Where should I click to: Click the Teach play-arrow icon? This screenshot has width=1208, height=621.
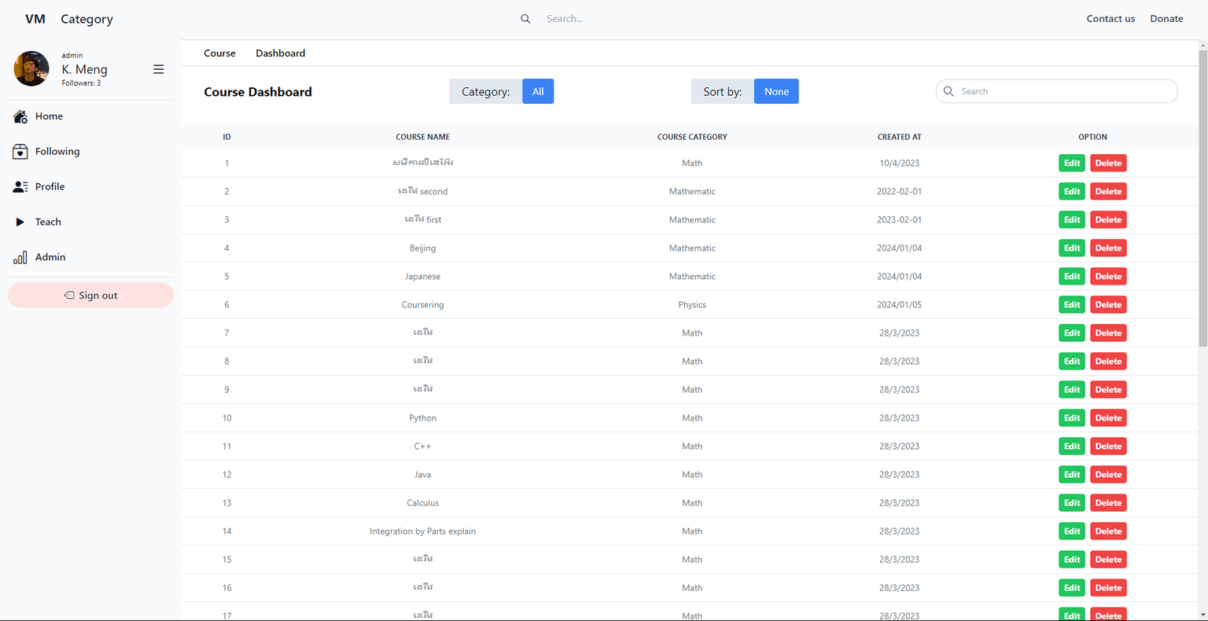(x=20, y=222)
